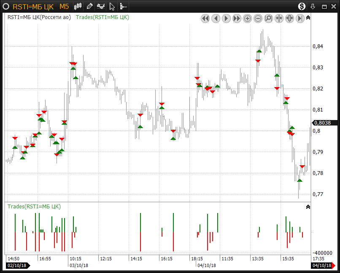Select the pencil drawing tool
Screen dimensions: 340x273
click(x=89, y=6)
